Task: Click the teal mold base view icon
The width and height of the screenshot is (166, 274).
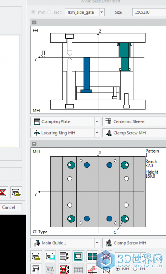Action: [x=78, y=256]
